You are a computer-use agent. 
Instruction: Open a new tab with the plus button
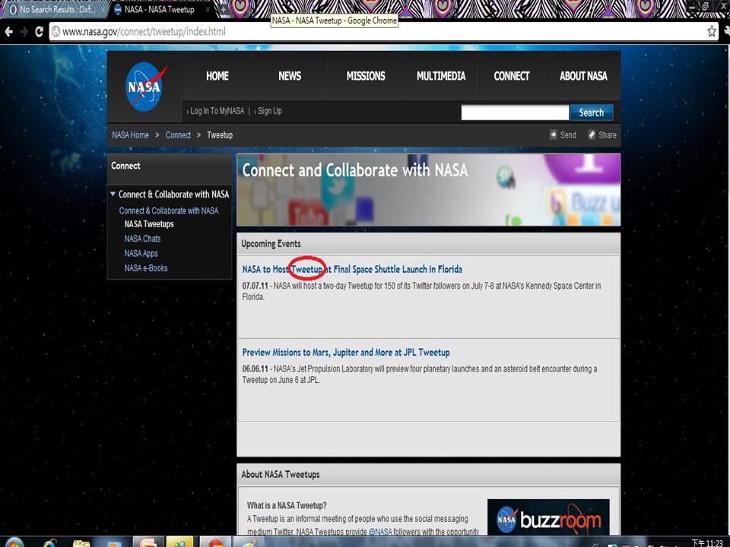(224, 9)
